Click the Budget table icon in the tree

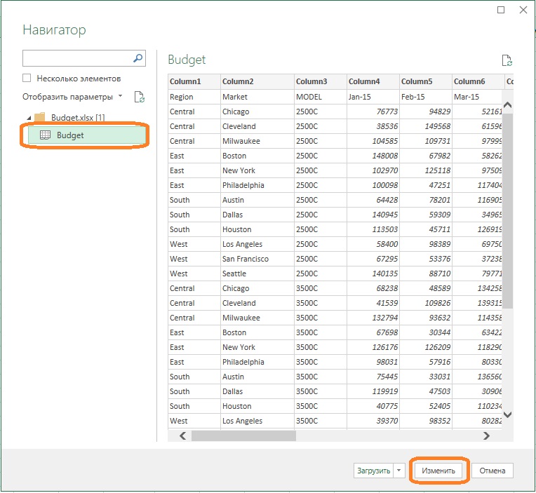[45, 135]
